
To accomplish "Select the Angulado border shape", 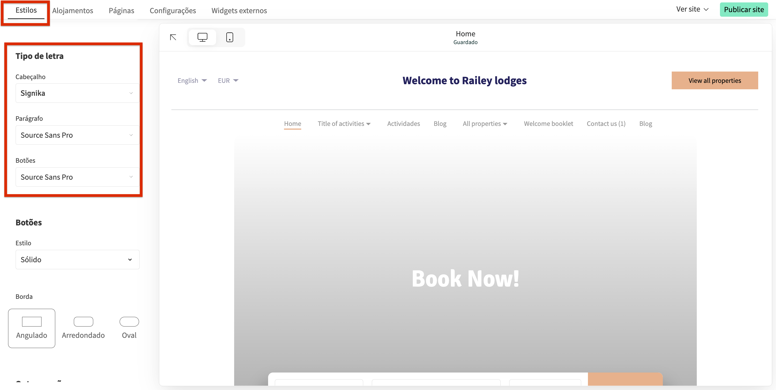I will [x=32, y=328].
